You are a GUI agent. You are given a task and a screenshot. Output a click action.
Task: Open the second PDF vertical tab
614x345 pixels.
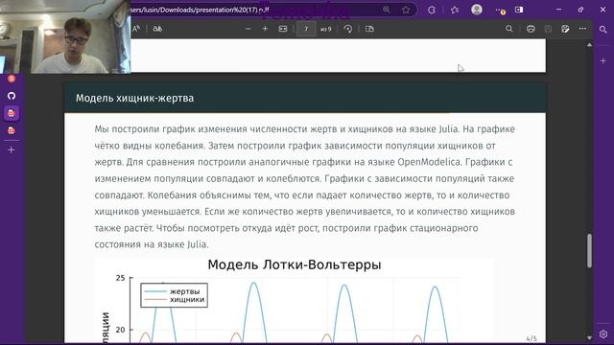point(12,130)
